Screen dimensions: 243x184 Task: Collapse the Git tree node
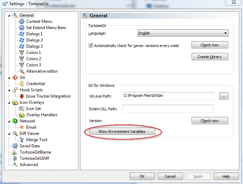9,77
